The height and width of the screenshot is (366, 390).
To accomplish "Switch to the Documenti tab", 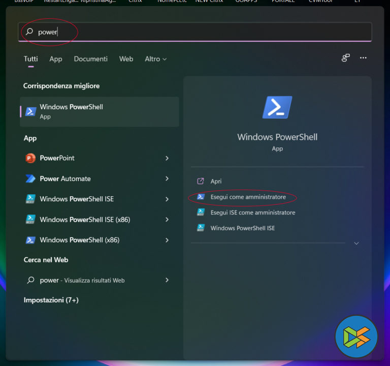I will 90,59.
